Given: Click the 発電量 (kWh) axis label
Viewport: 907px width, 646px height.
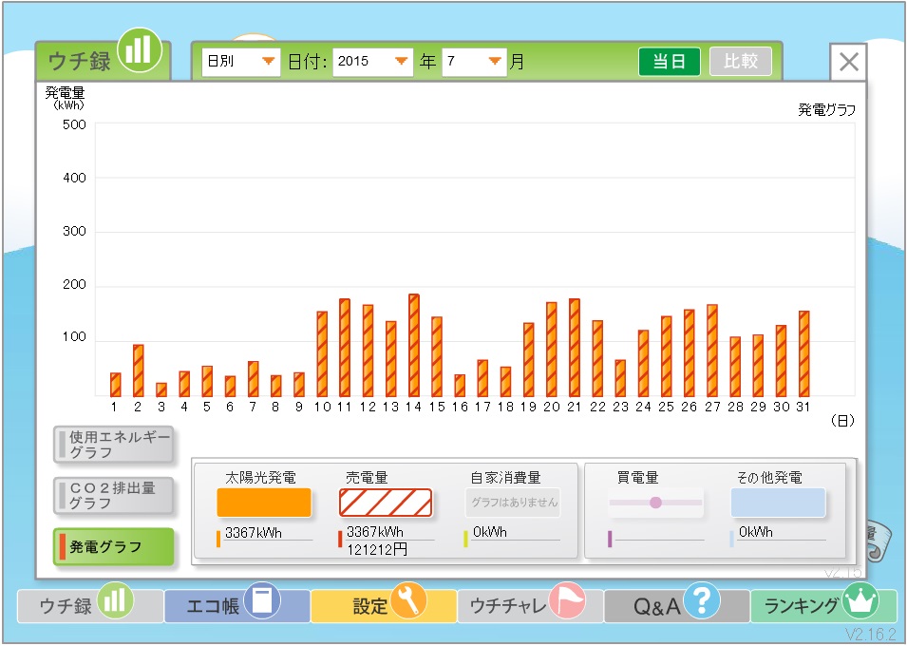Looking at the screenshot, I should [66, 98].
